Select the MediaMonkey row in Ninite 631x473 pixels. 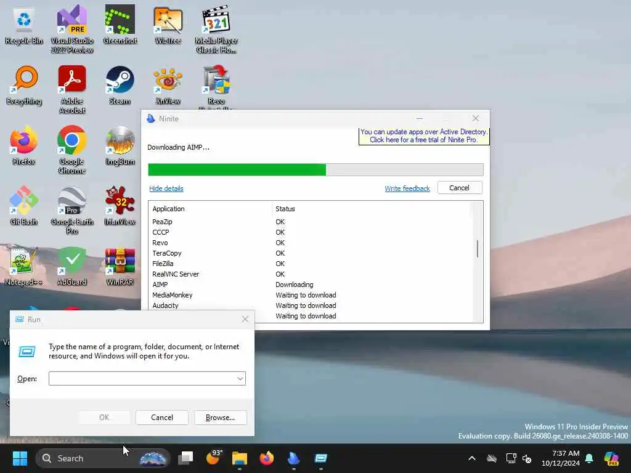point(310,295)
